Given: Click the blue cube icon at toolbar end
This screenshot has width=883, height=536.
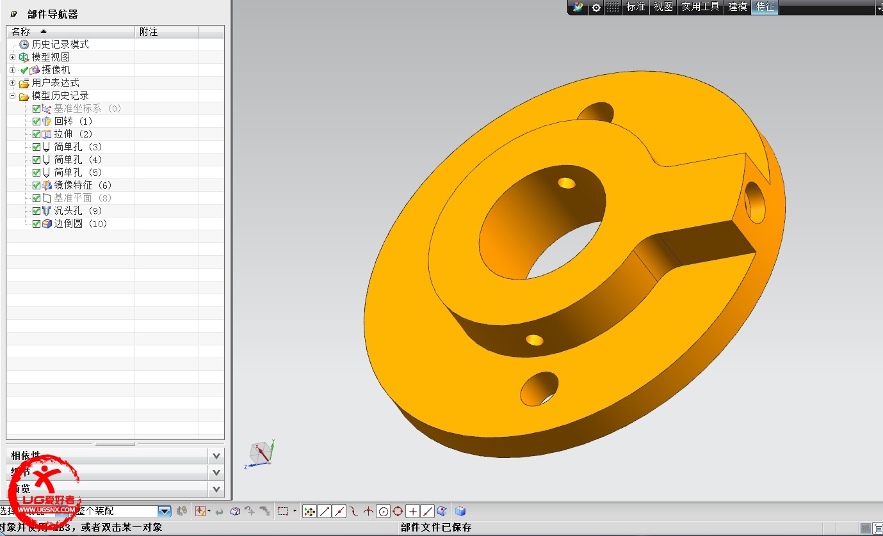Looking at the screenshot, I should click(460, 511).
